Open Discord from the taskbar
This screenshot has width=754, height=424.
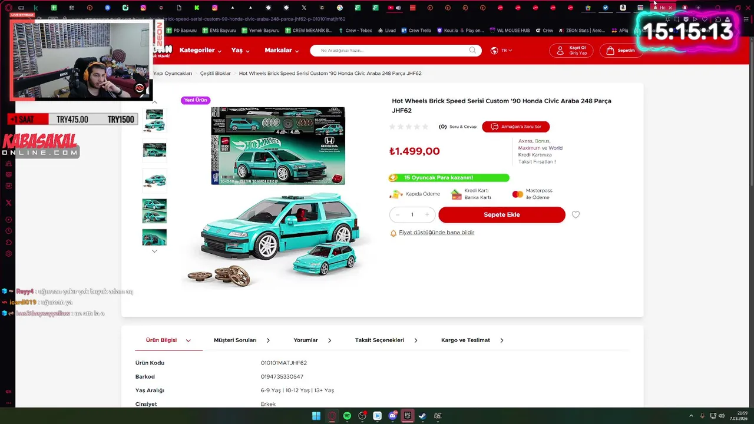click(392, 416)
